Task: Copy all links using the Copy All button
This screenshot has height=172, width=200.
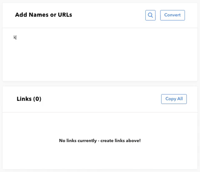Action: [x=174, y=99]
